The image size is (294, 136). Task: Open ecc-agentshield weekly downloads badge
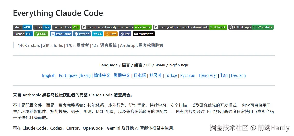pos(190,27)
